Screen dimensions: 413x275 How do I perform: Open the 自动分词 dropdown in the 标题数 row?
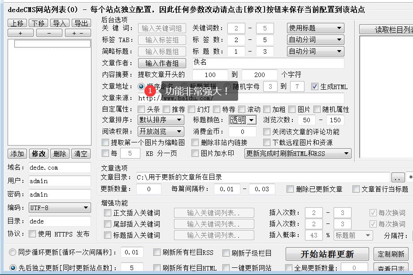pos(316,51)
